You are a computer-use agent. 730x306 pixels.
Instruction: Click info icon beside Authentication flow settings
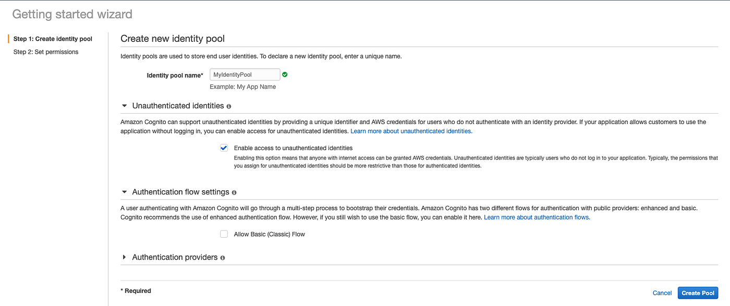point(234,192)
